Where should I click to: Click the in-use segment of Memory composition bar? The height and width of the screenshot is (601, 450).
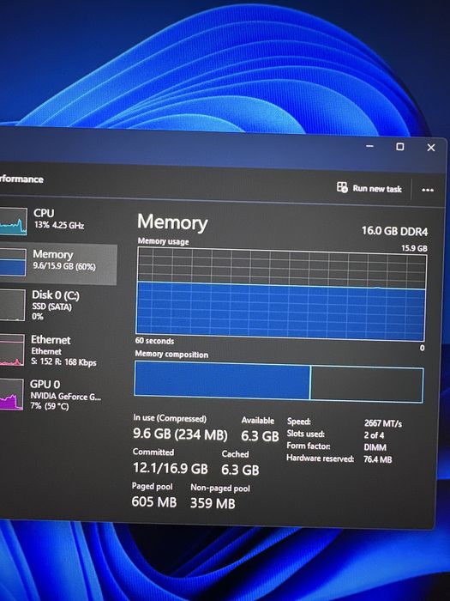click(222, 380)
